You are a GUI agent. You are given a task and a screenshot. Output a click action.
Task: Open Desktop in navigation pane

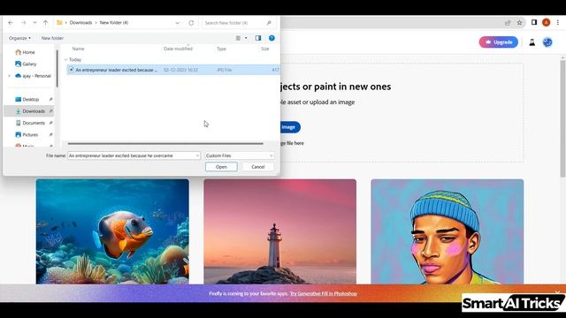(27, 99)
